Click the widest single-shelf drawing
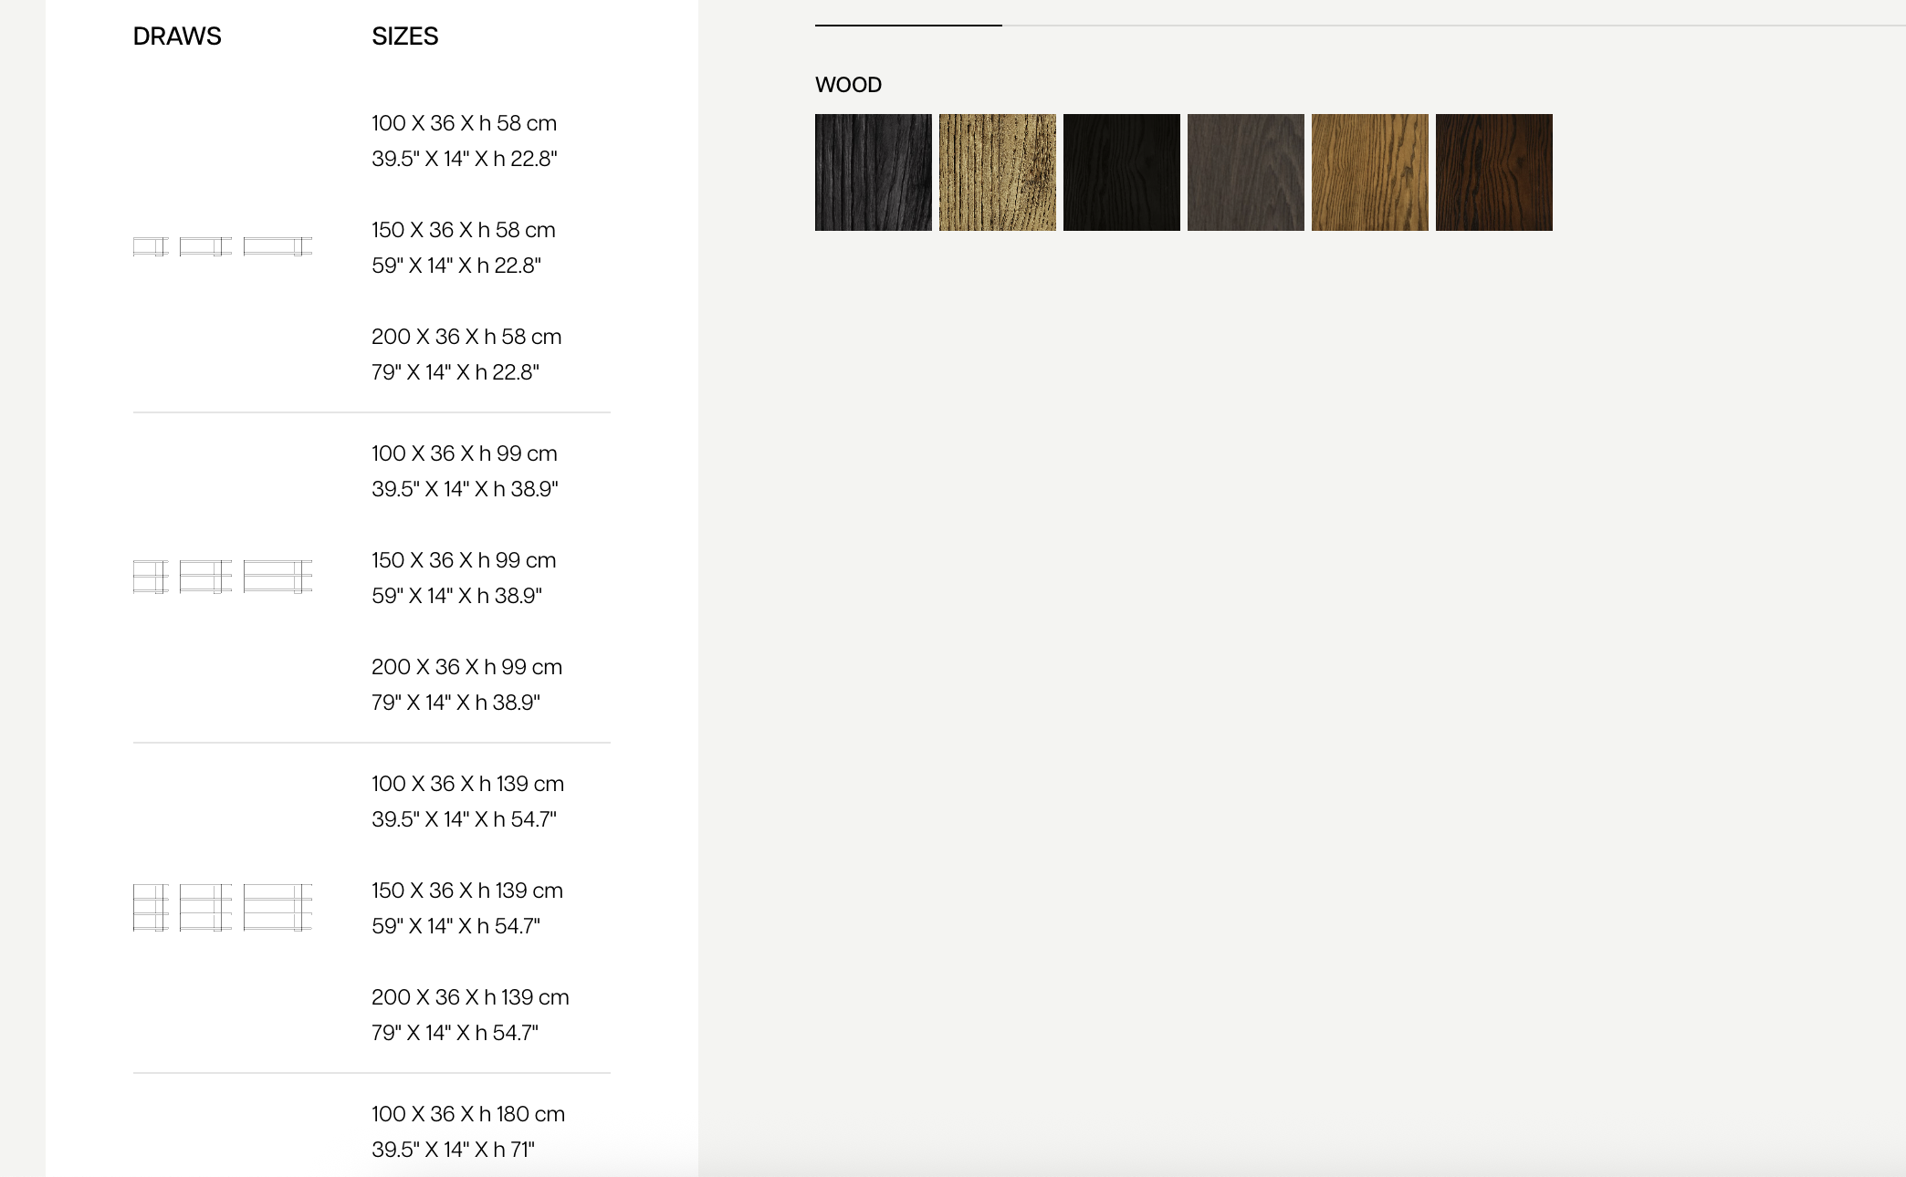The image size is (1906, 1177). click(x=278, y=246)
